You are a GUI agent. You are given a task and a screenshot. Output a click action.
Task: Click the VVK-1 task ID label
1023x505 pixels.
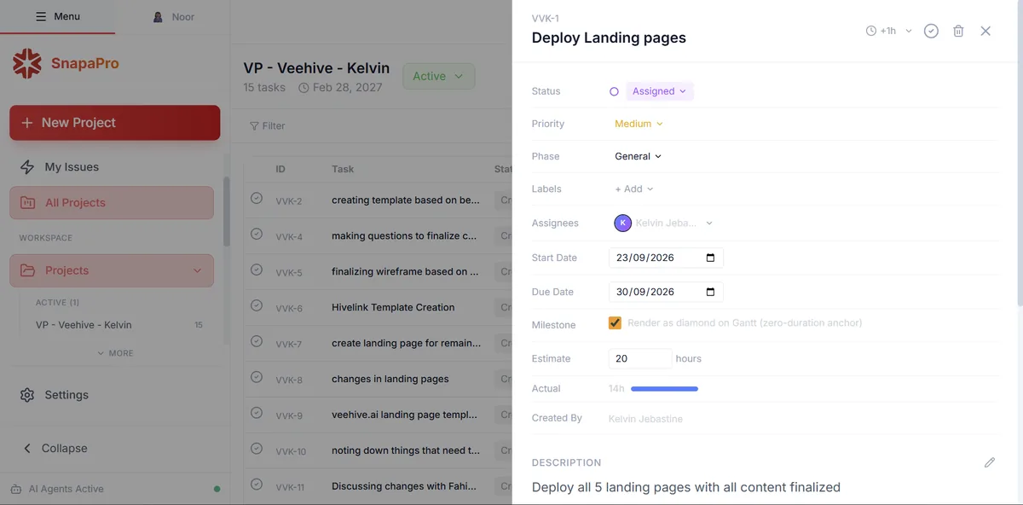tap(545, 19)
